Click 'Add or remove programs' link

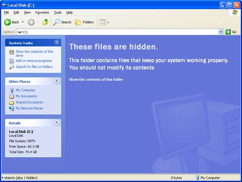(34, 61)
